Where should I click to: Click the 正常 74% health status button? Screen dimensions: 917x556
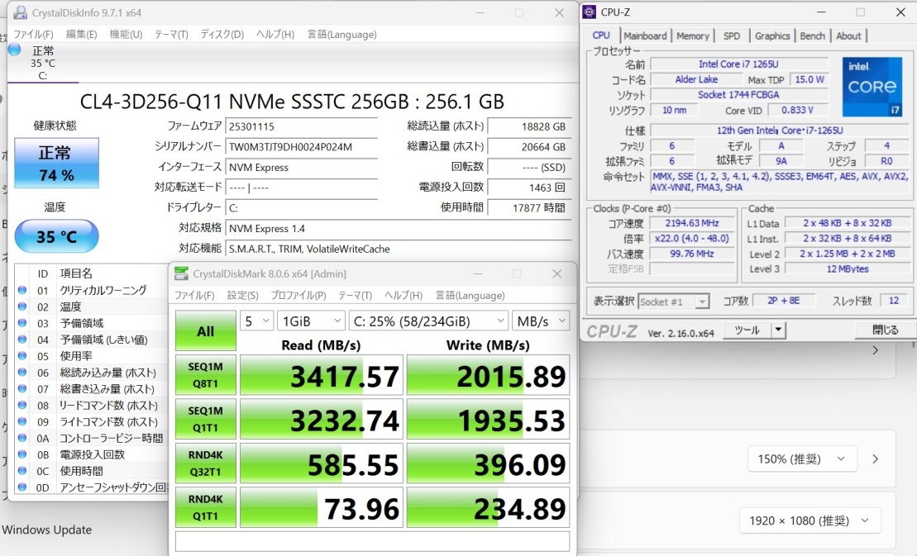click(56, 163)
